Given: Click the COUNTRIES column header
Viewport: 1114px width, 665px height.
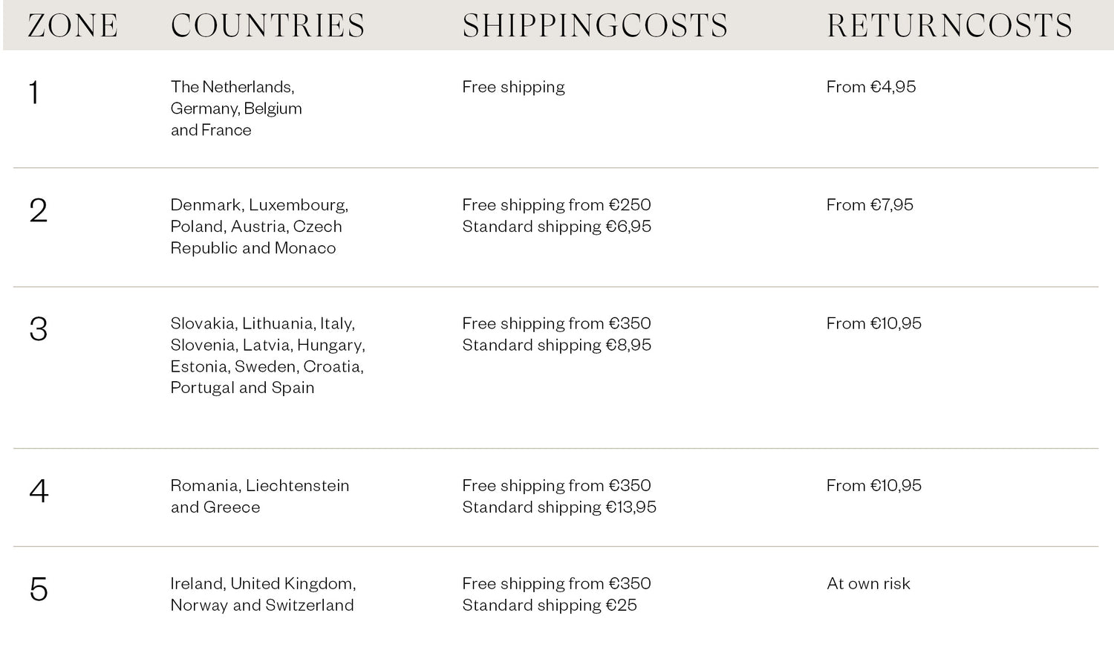Looking at the screenshot, I should 267,26.
